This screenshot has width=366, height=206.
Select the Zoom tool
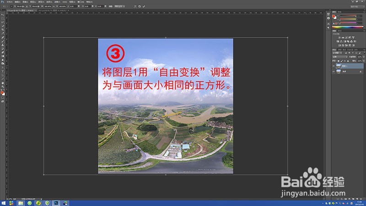(x=3, y=87)
